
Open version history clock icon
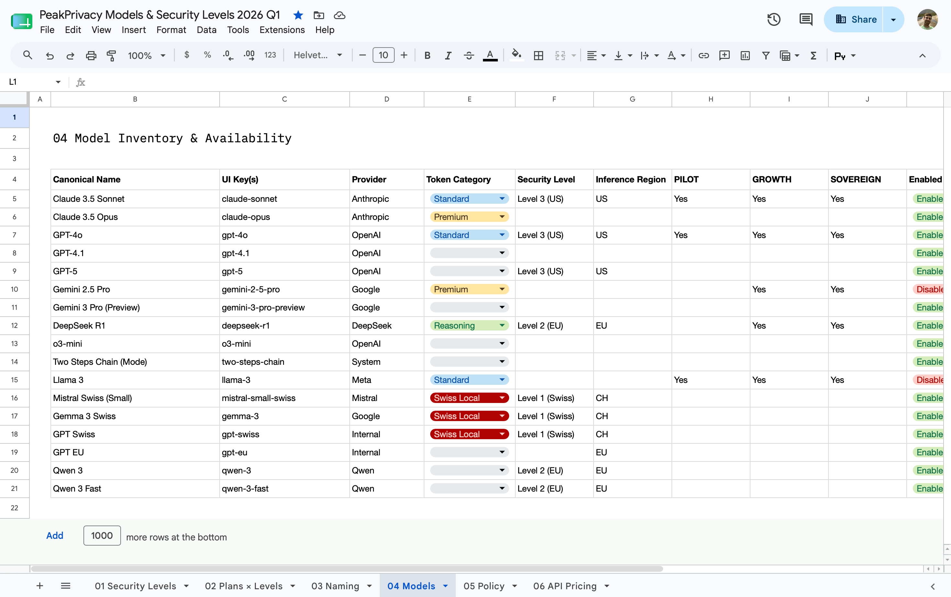(774, 19)
